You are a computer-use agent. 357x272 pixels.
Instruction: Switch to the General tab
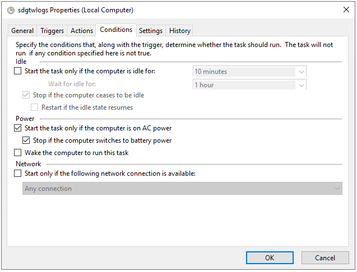22,31
